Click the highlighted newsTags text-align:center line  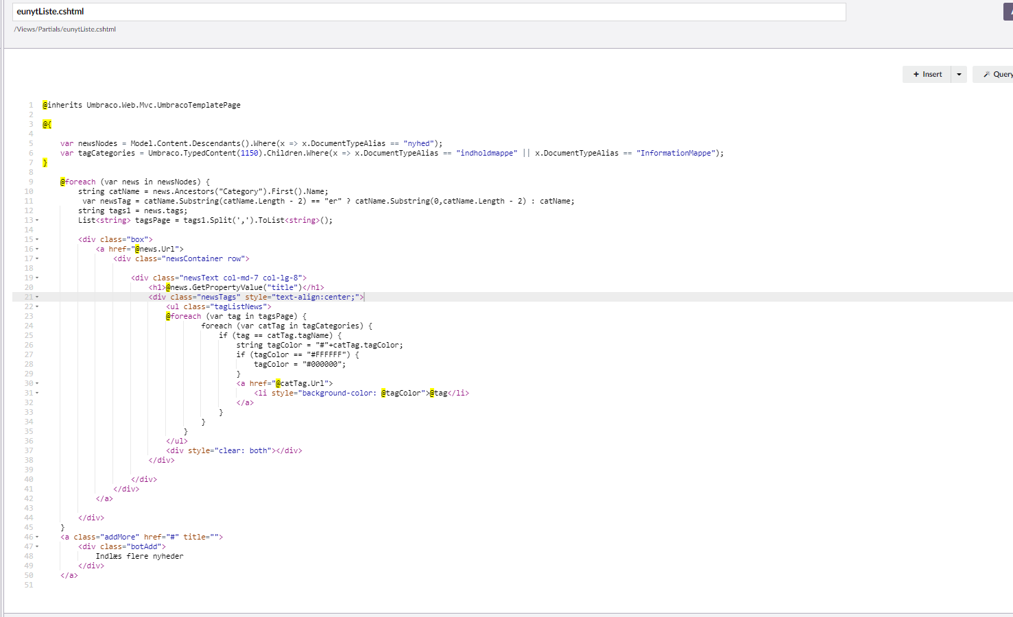point(257,297)
